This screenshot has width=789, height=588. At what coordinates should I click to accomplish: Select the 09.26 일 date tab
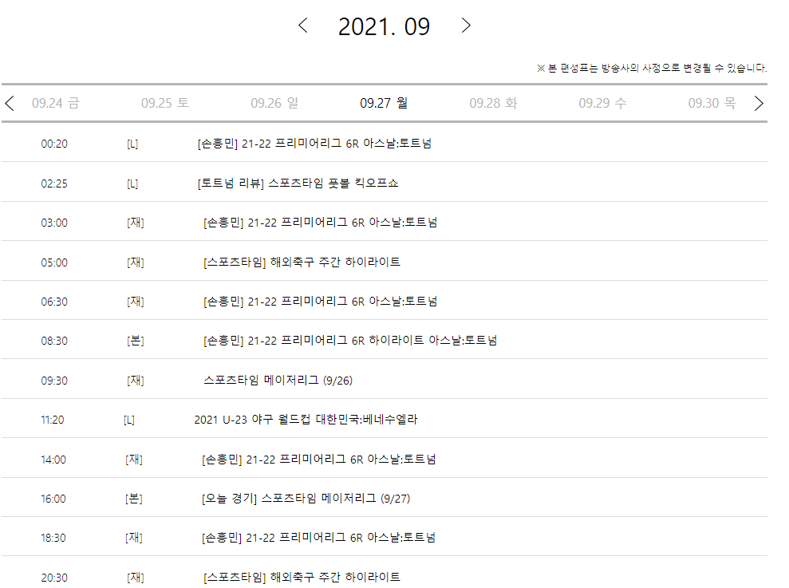274,103
